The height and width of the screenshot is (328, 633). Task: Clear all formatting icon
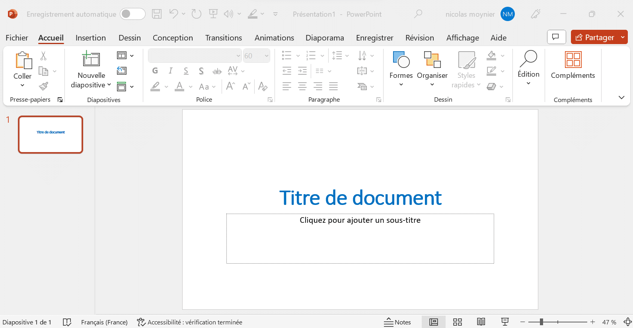click(263, 86)
